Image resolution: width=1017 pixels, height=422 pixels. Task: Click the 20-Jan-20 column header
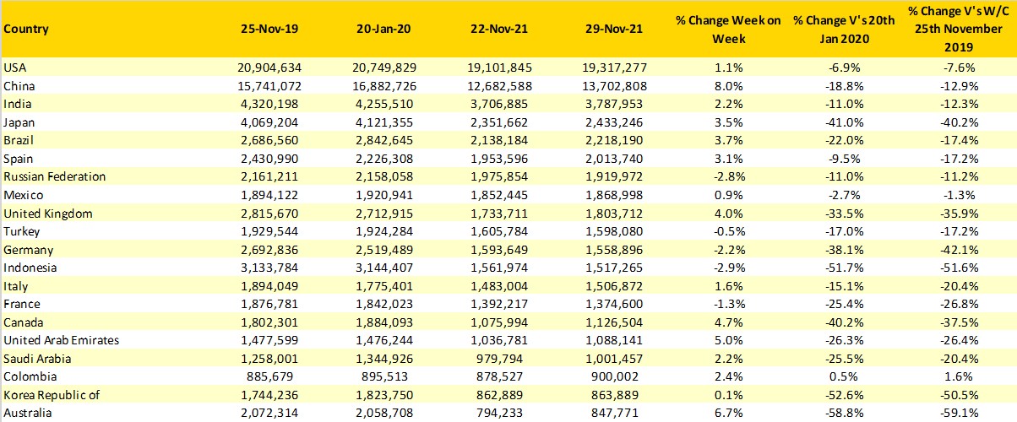click(x=383, y=30)
